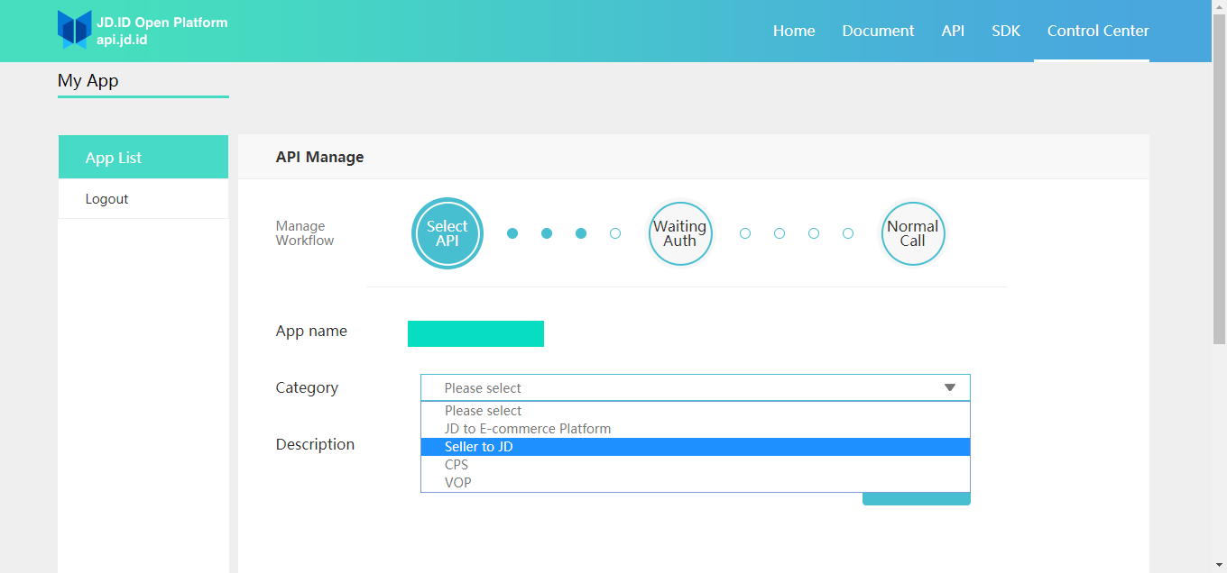
Task: Click the first filled workflow dot after Select API
Action: pyautogui.click(x=512, y=233)
